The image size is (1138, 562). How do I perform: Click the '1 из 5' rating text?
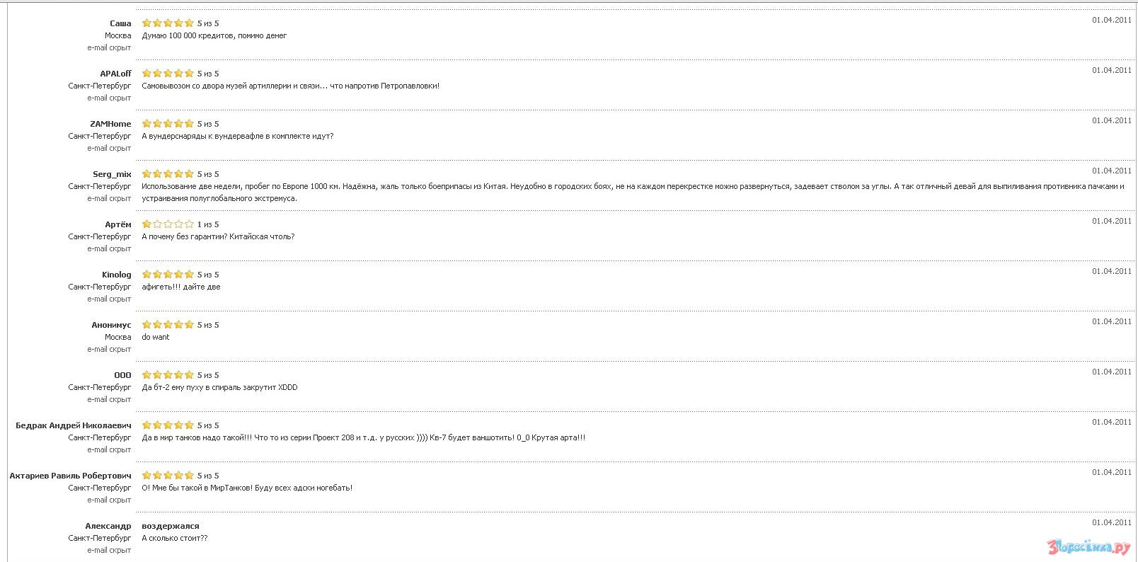coord(208,224)
